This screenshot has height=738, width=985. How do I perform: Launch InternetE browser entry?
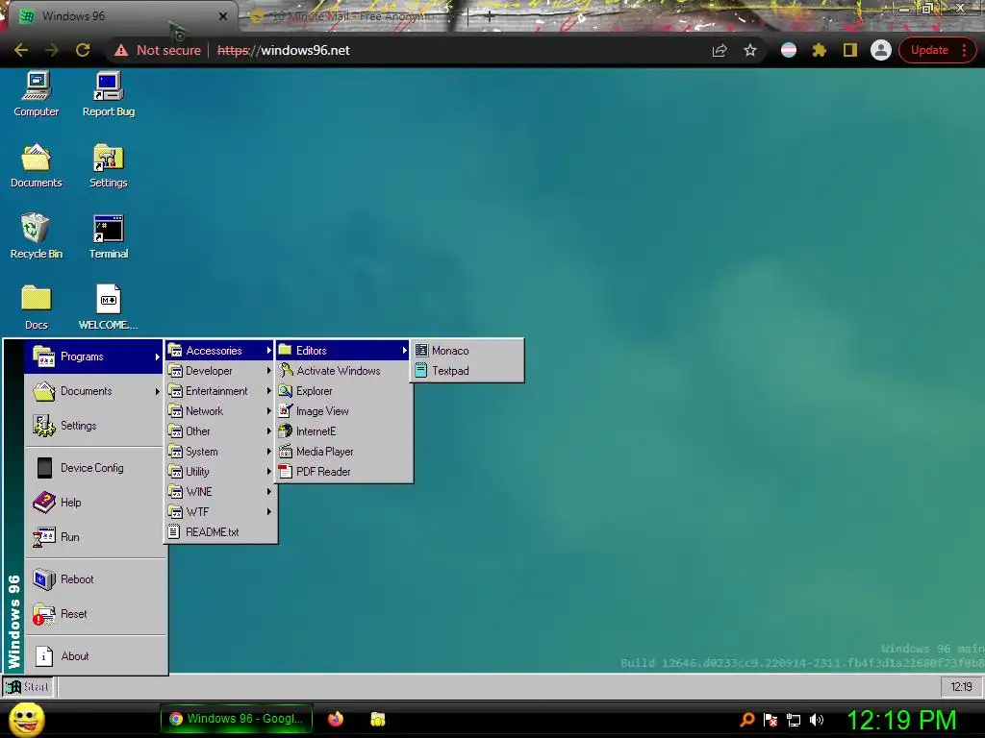[x=344, y=431]
